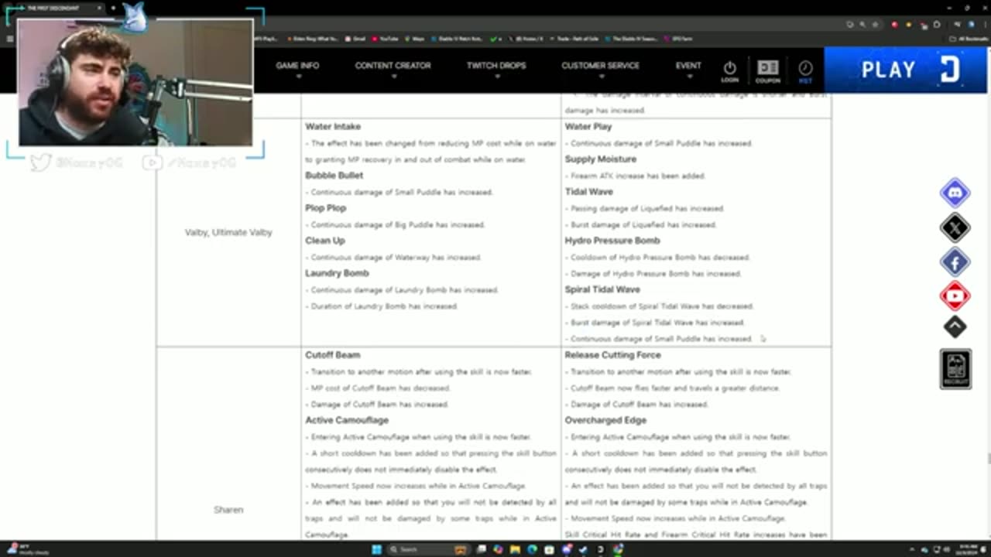The width and height of the screenshot is (991, 557).
Task: Open the Facebook social icon
Action: coord(955,262)
